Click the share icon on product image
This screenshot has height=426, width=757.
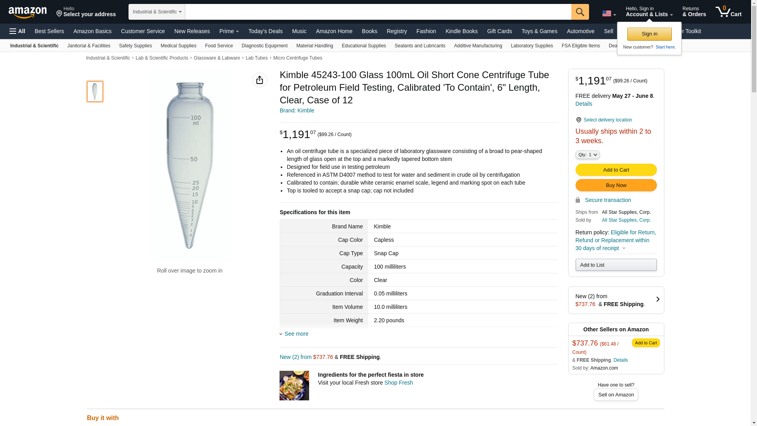259,80
